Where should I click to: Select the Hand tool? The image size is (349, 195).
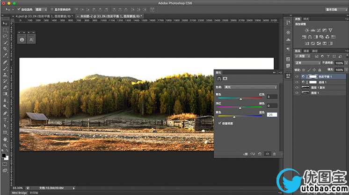tap(5, 139)
